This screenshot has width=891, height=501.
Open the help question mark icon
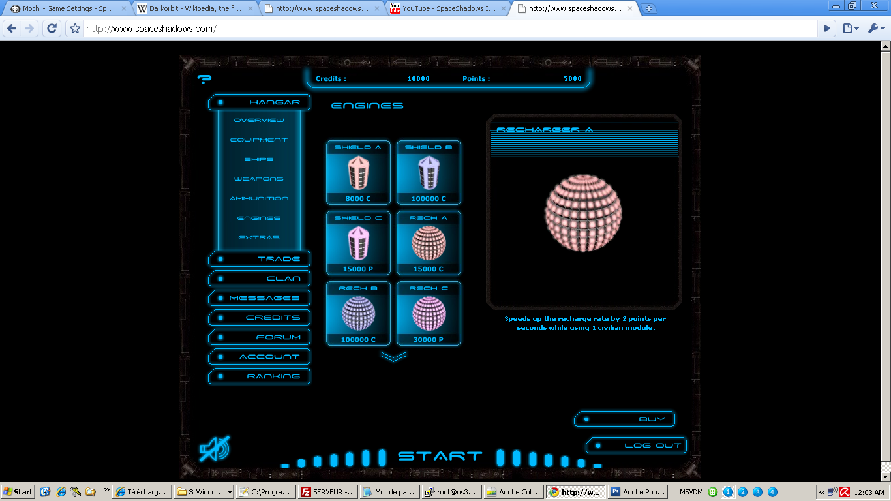pos(204,80)
